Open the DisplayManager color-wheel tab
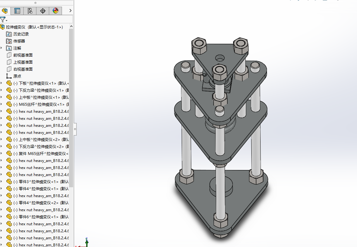The image size is (357, 247). coord(55,11)
